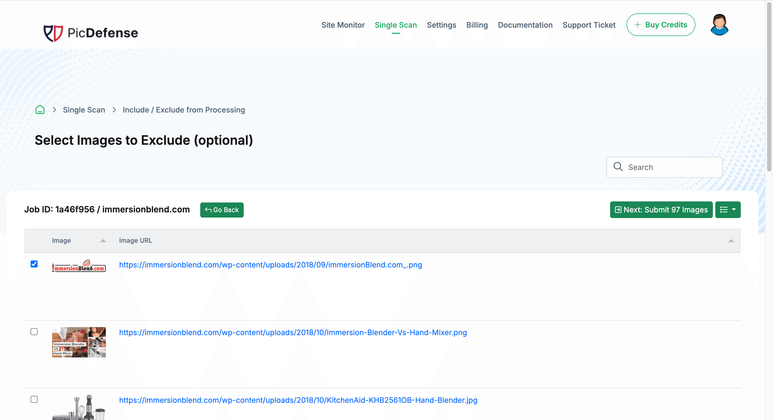Screen dimensions: 773x420
Task: Click the Select Images to Exclude heading
Action: [144, 140]
